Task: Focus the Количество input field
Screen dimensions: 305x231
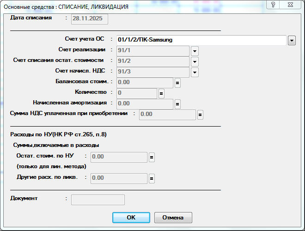Action: click(136, 94)
